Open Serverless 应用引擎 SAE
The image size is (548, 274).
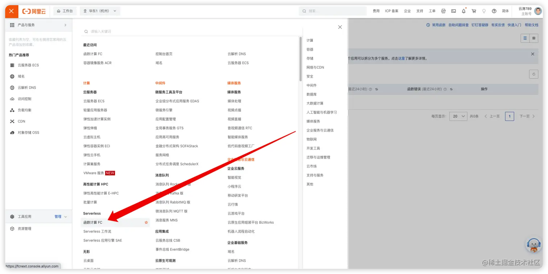click(x=103, y=240)
